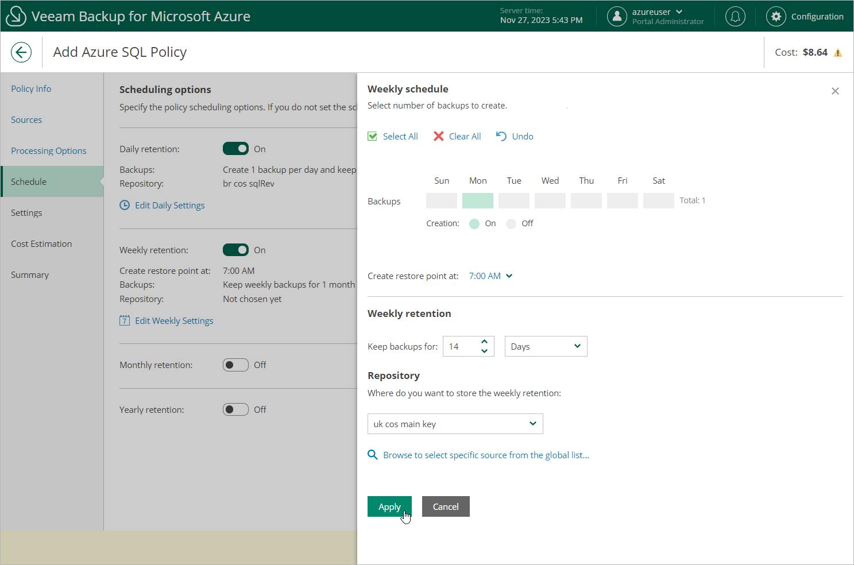This screenshot has height=565, width=854.
Task: Open the 7:00 AM time dropdown
Action: pos(490,276)
